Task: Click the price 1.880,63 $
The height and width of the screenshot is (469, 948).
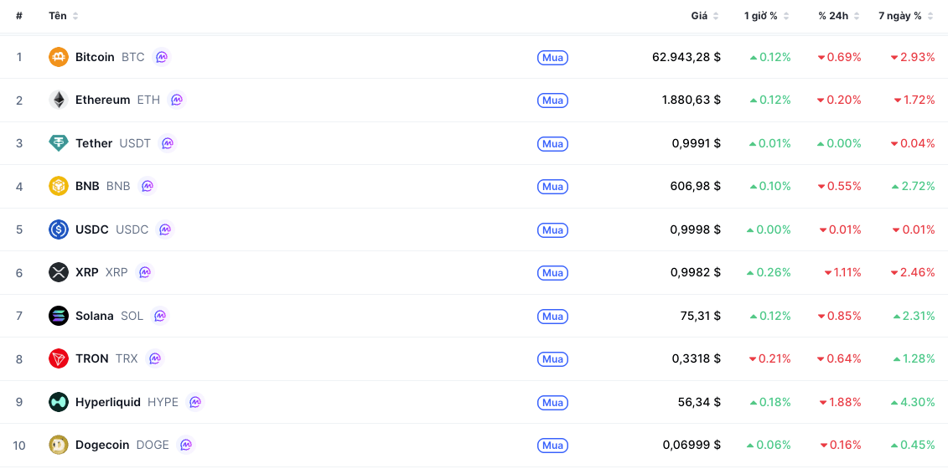Action: coord(691,100)
